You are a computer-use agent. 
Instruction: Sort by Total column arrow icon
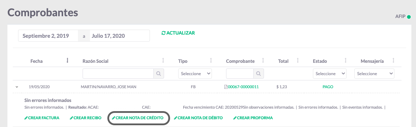[x=298, y=61]
